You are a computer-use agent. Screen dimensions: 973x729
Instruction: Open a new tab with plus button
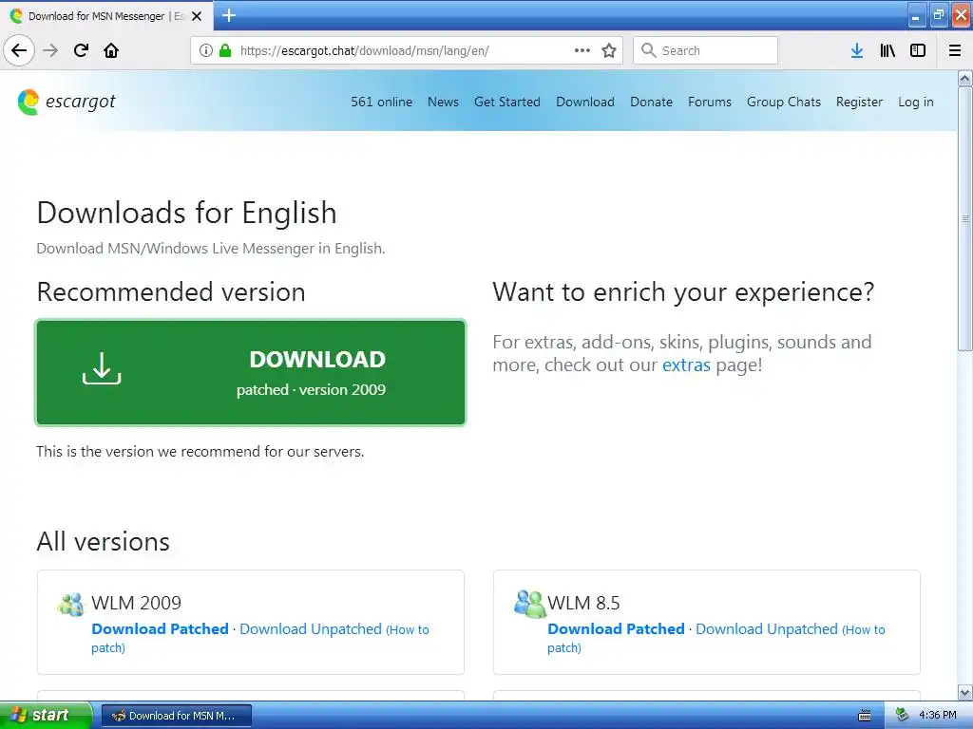[x=229, y=15]
